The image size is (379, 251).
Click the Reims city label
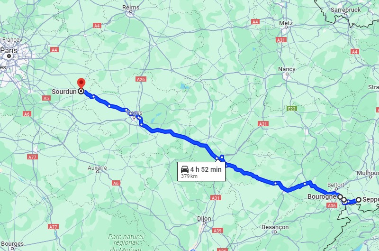coord(131,8)
